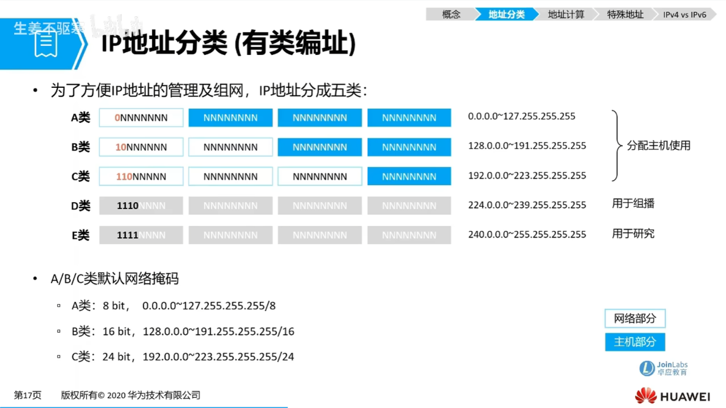Click the C类: 24 bit mask line
The width and height of the screenshot is (726, 408).
click(183, 357)
